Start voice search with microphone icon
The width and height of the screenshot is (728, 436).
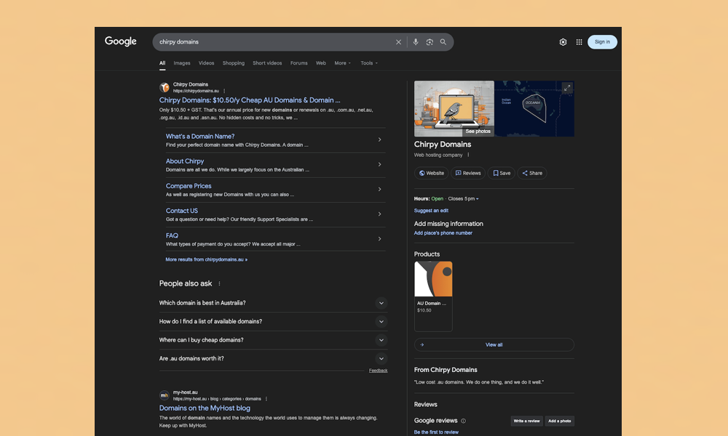pos(416,42)
